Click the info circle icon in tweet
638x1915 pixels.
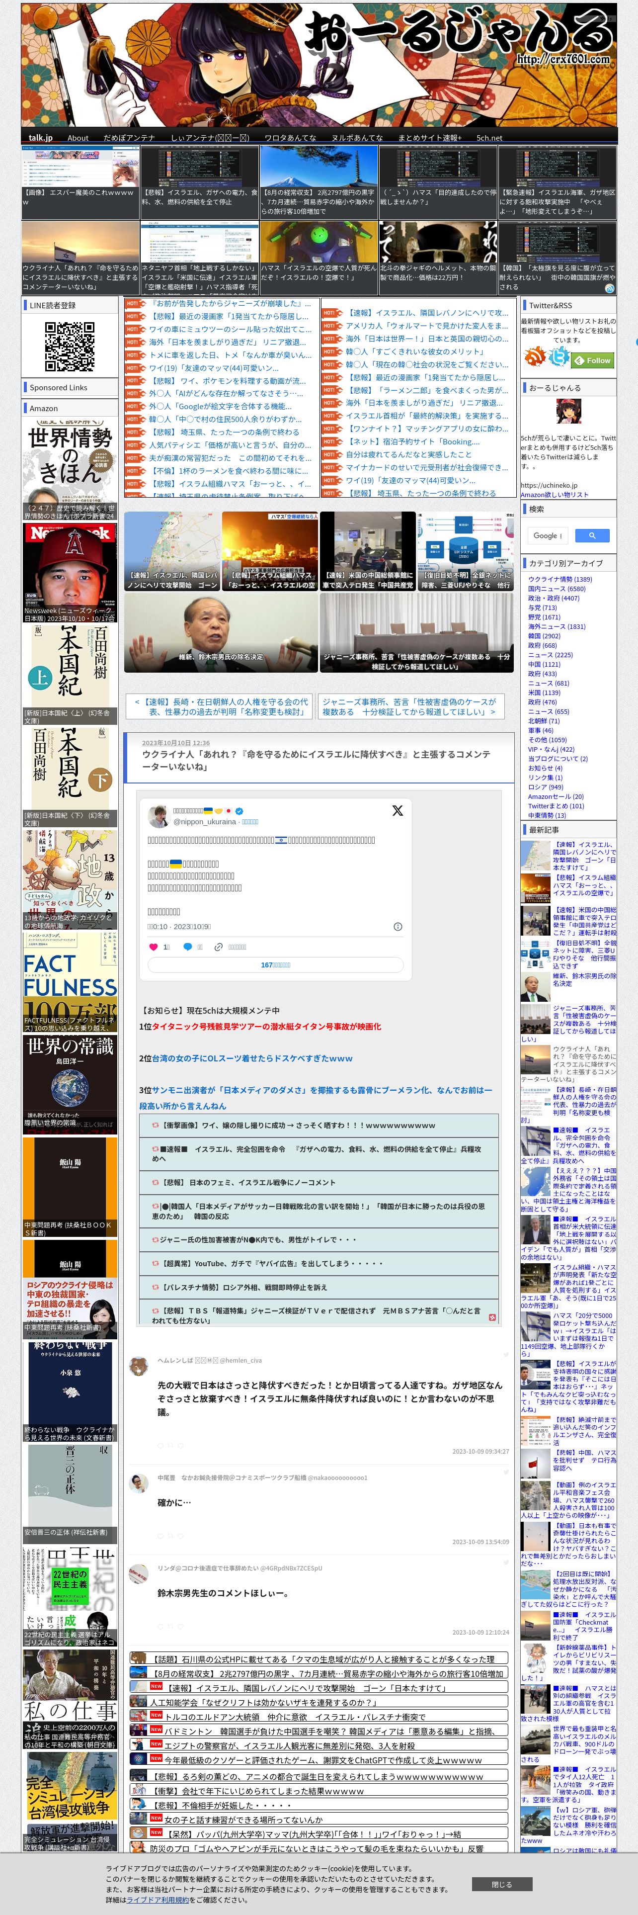click(x=398, y=926)
